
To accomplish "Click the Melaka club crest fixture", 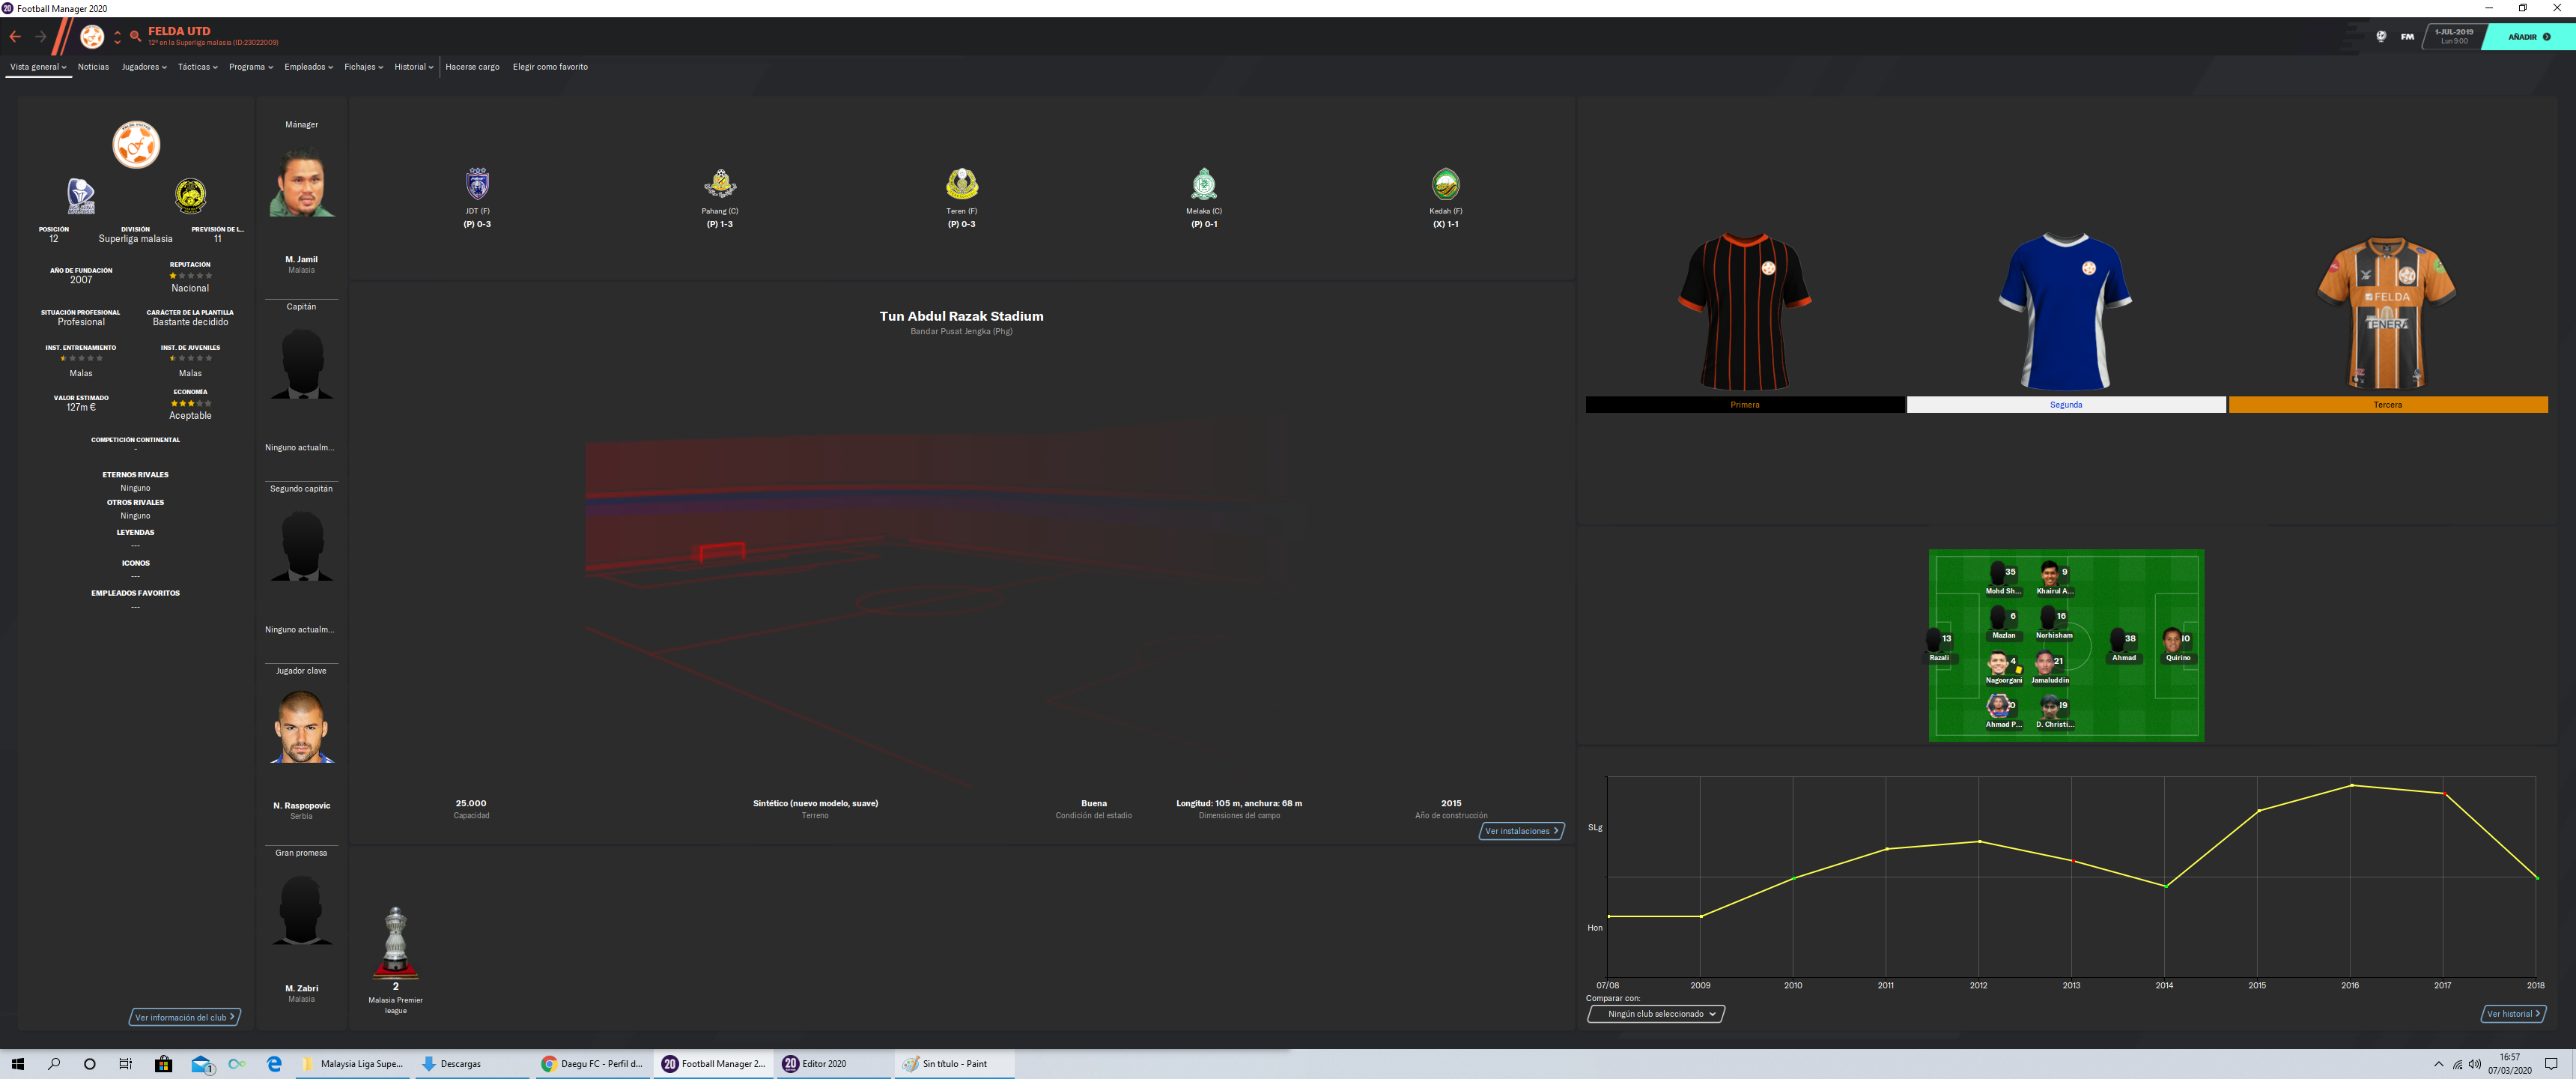I will point(1204,184).
